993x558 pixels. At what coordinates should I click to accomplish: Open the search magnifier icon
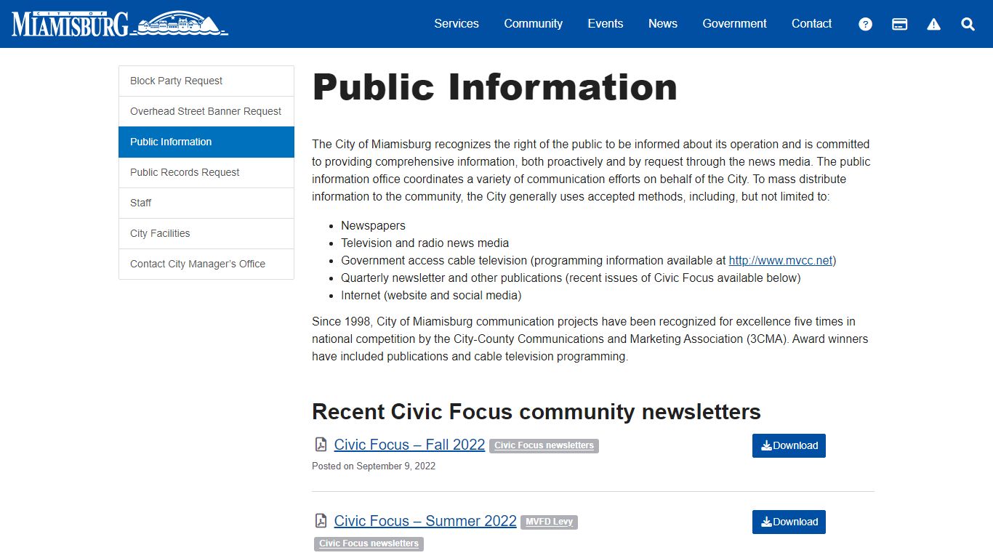(968, 24)
